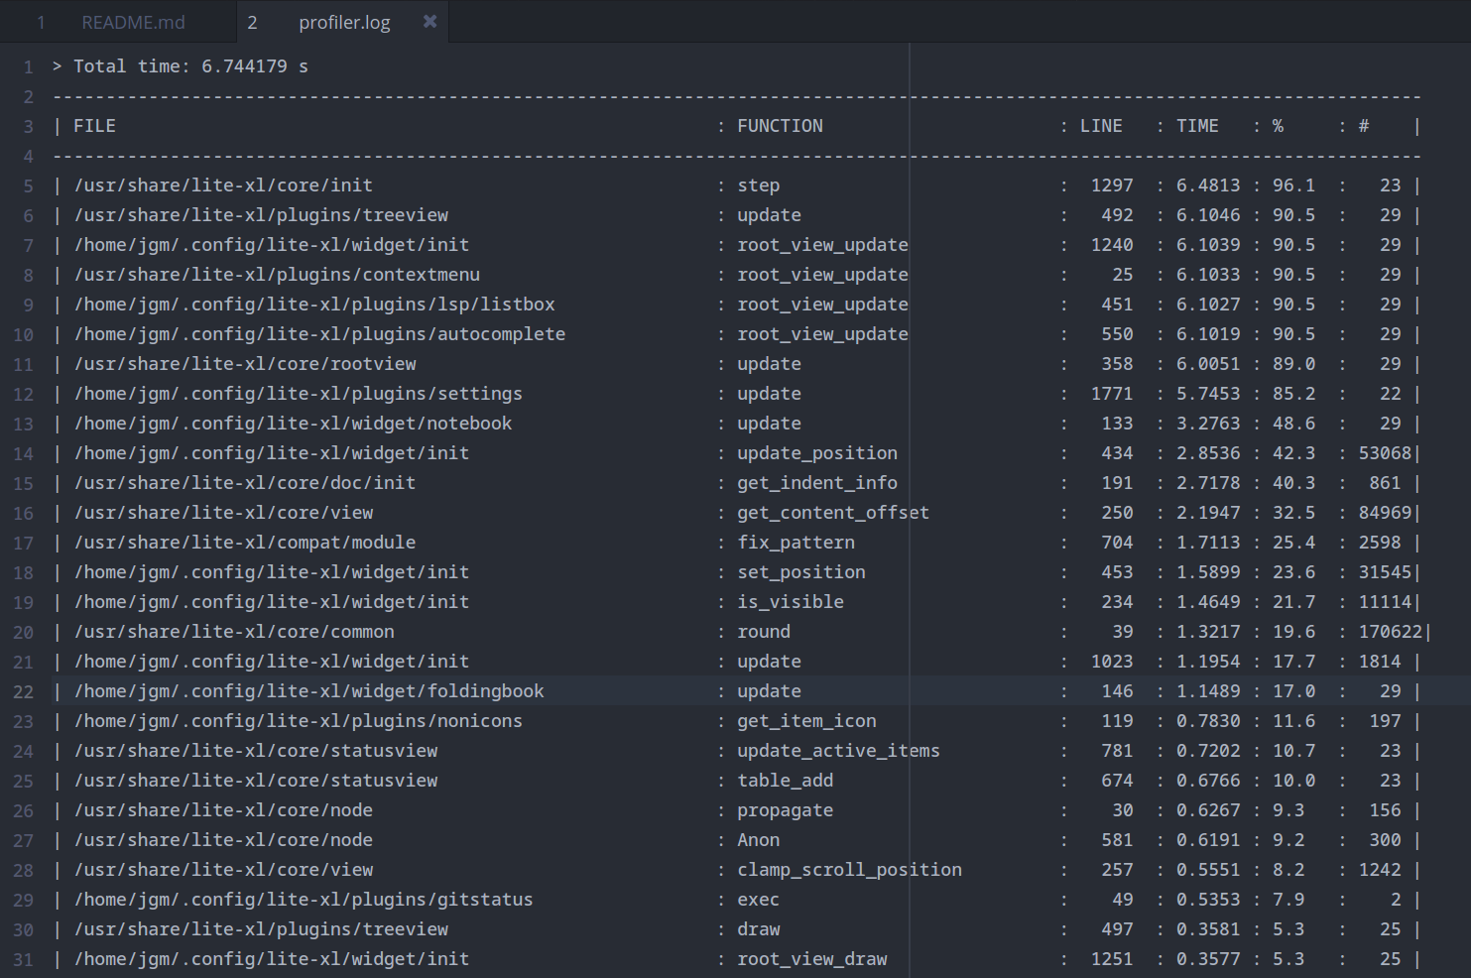Image resolution: width=1471 pixels, height=978 pixels.
Task: Click the 'exec' function name
Action: [x=758, y=900]
